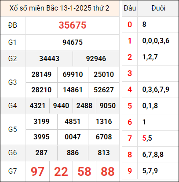Image resolution: width=179 pixels, height=182 pixels.
Task: Click the Đuôi column header
Action: click(x=158, y=8)
